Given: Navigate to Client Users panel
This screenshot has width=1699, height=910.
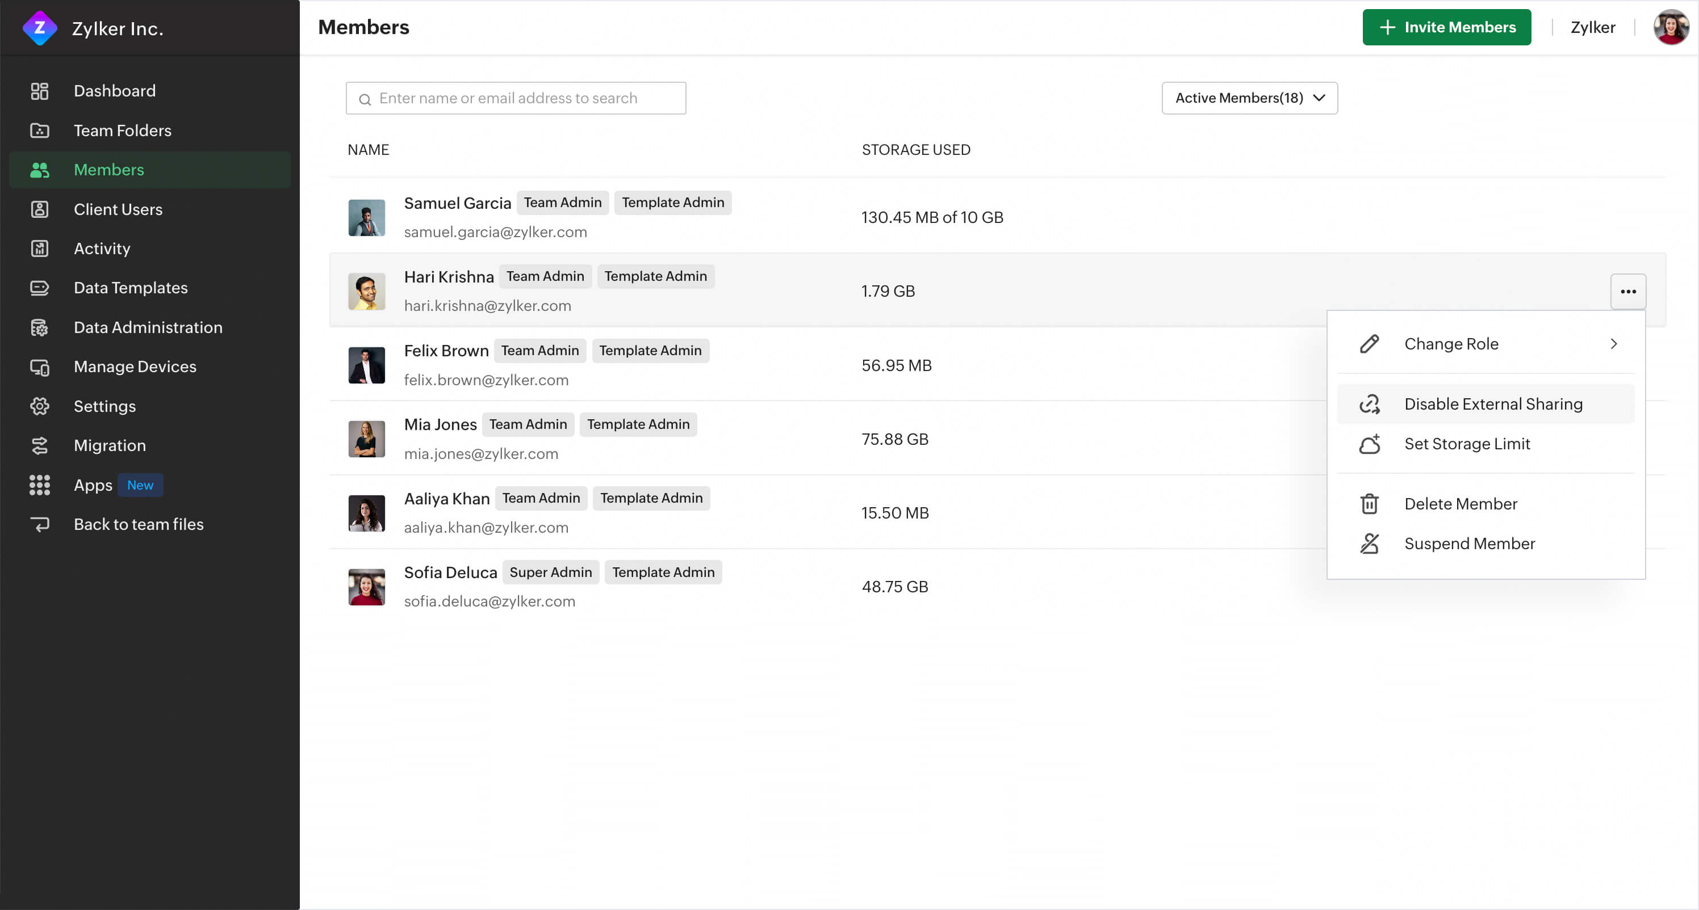Looking at the screenshot, I should click(118, 209).
